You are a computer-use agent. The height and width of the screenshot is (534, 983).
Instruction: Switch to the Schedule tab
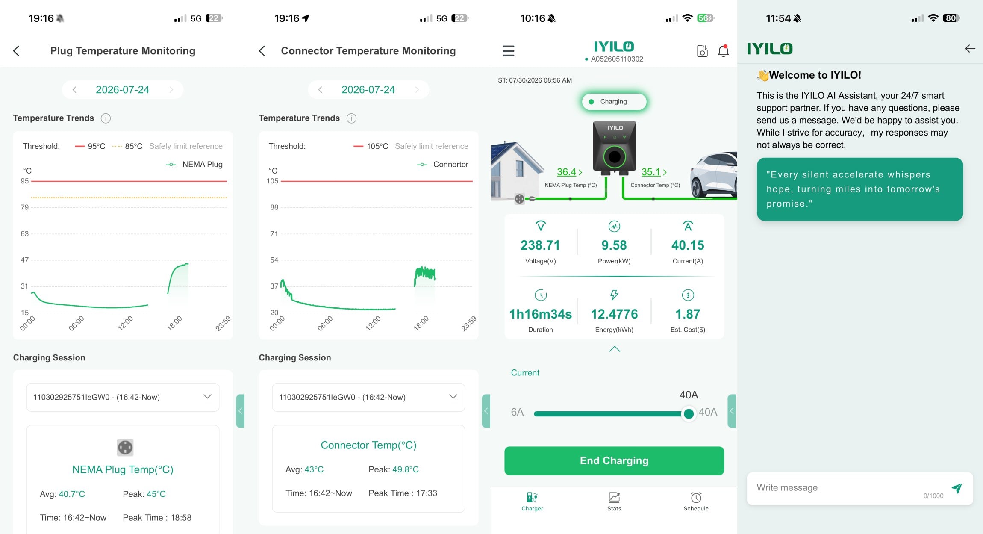click(696, 502)
